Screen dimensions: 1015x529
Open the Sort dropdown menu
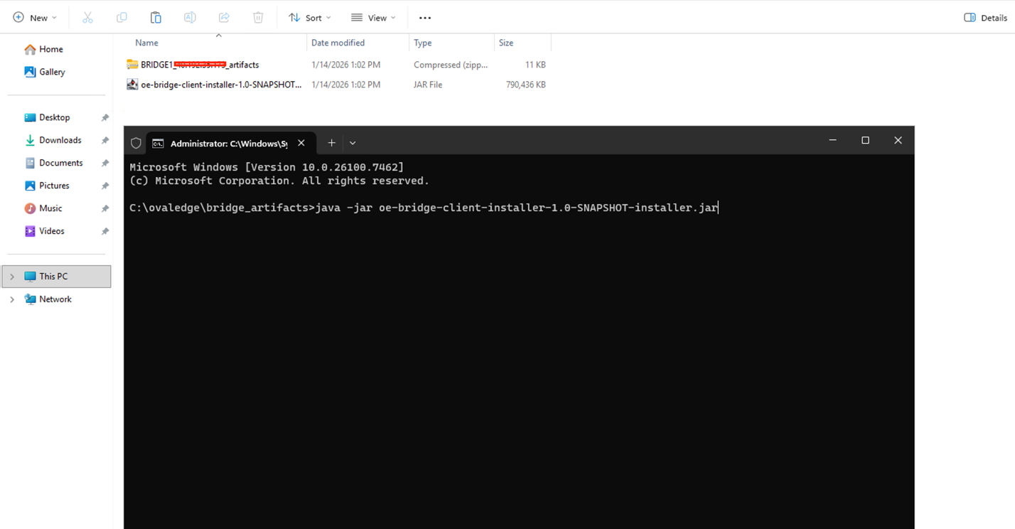(310, 18)
